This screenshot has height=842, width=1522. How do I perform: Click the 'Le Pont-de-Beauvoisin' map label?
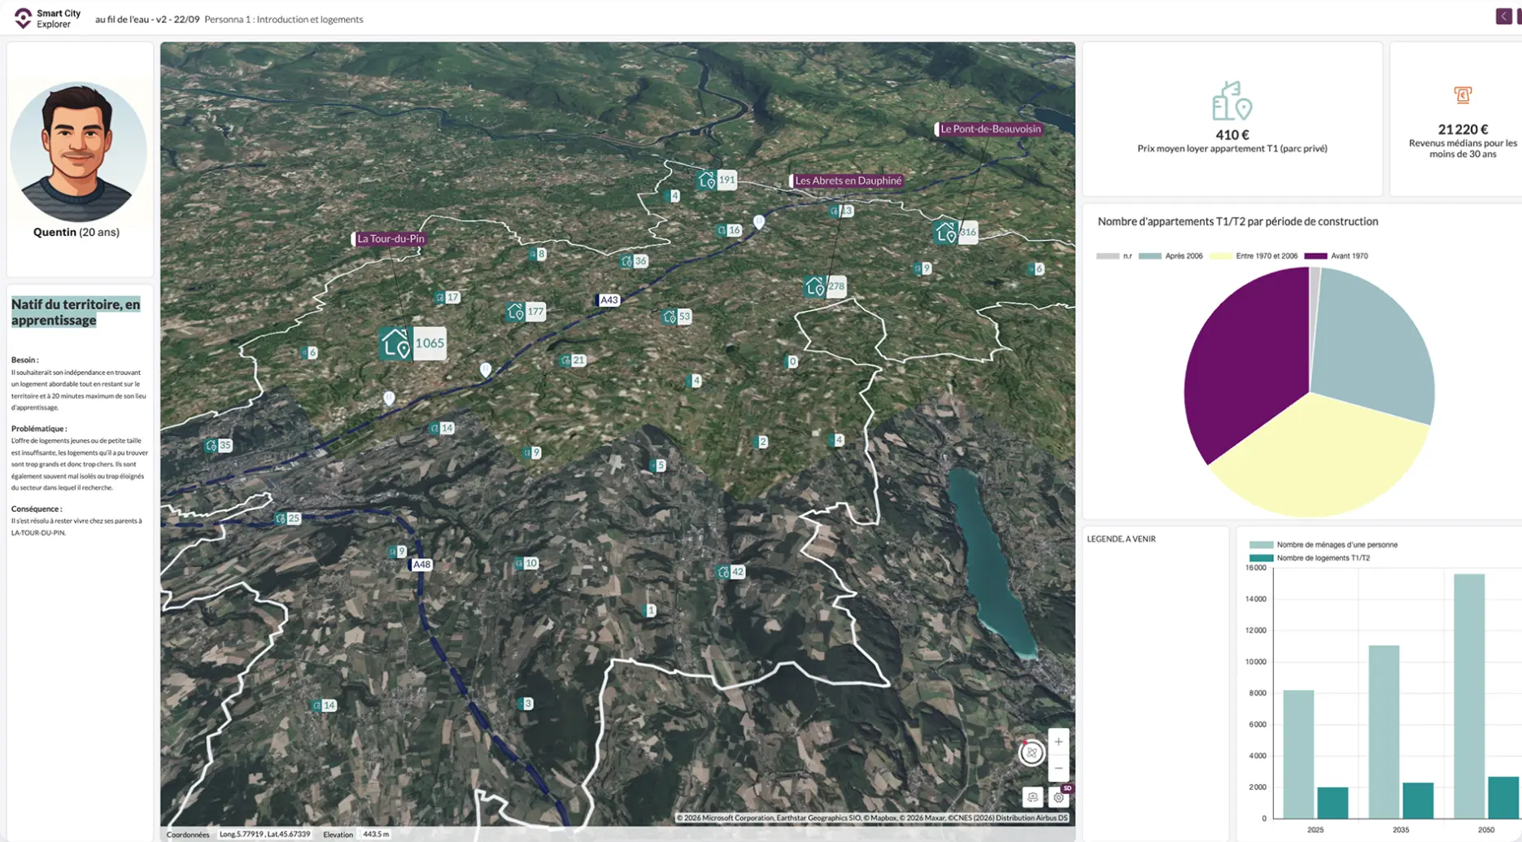(x=990, y=129)
